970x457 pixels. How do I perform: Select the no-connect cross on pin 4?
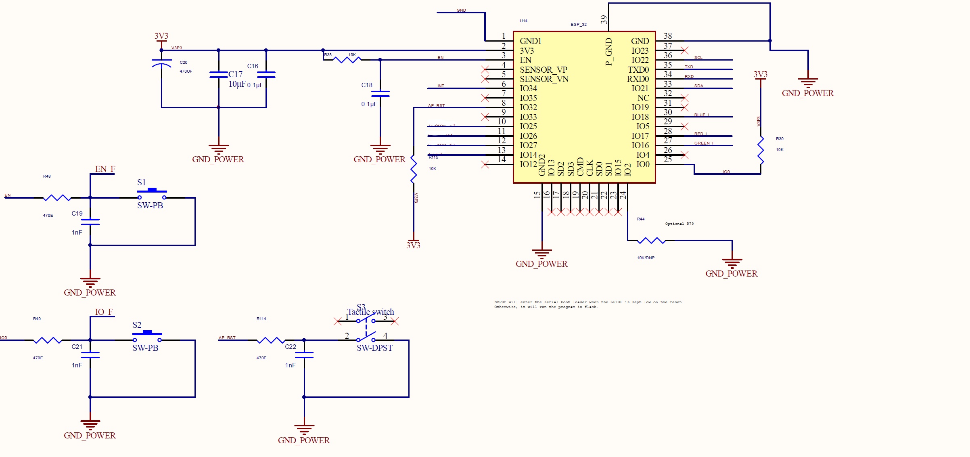[485, 69]
